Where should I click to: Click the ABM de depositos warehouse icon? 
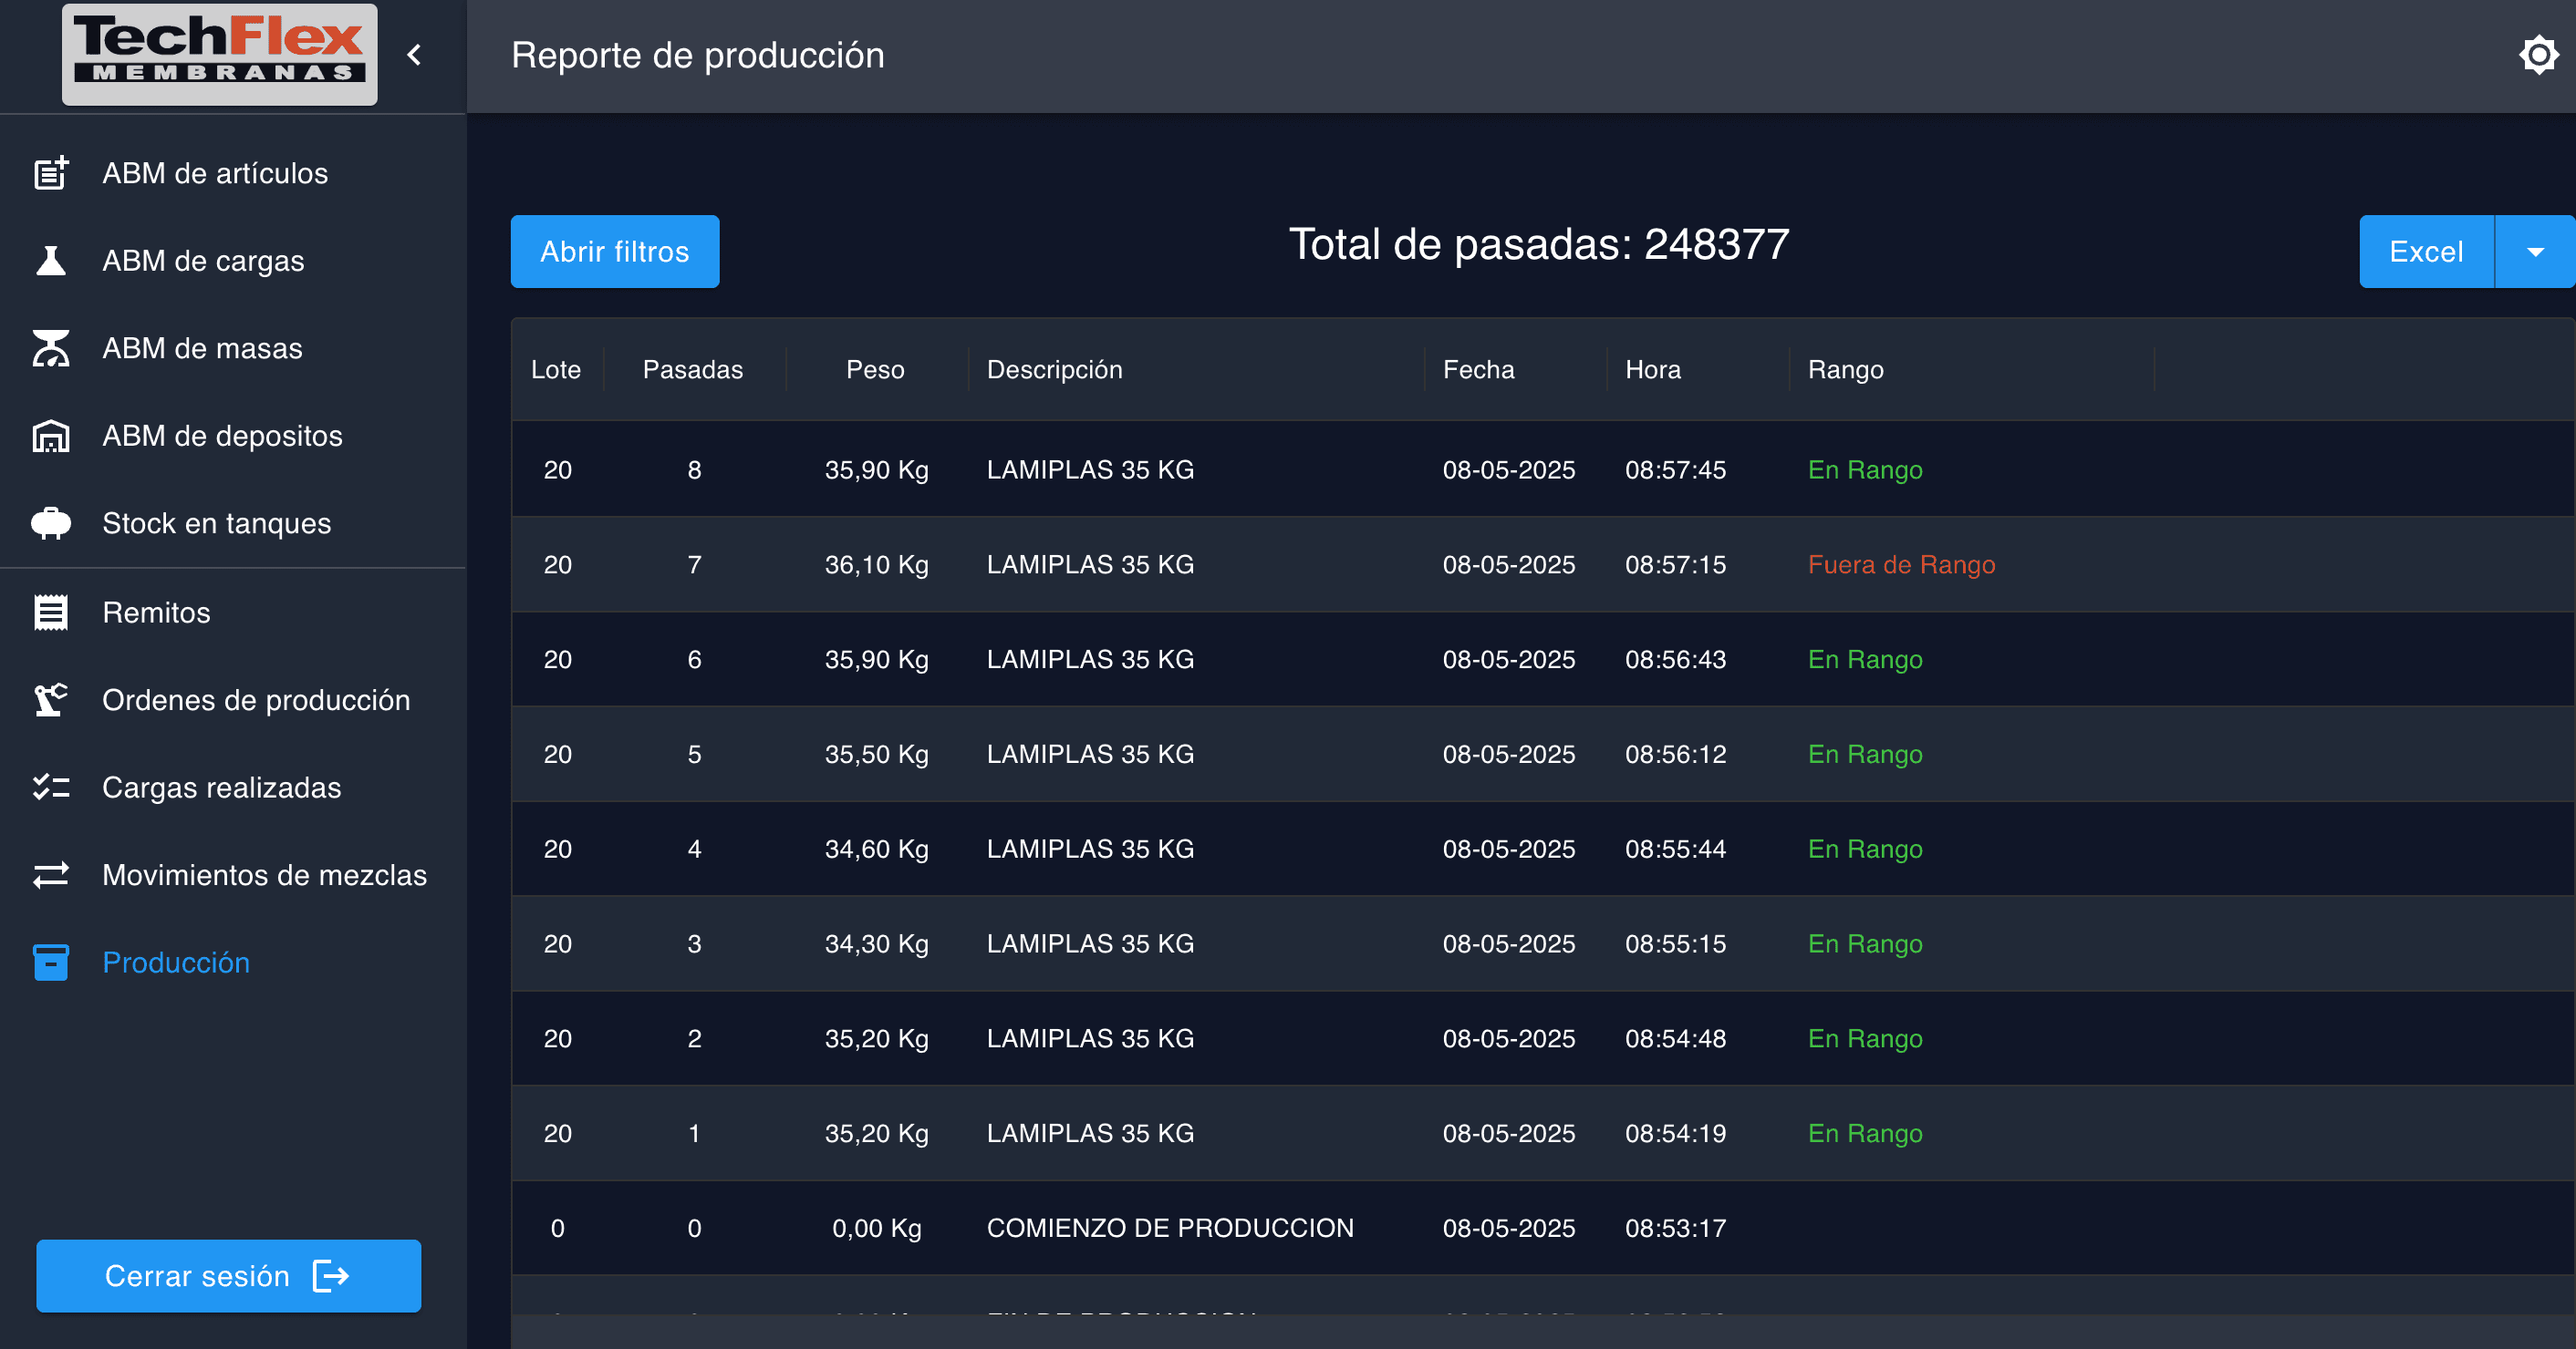coord(51,436)
